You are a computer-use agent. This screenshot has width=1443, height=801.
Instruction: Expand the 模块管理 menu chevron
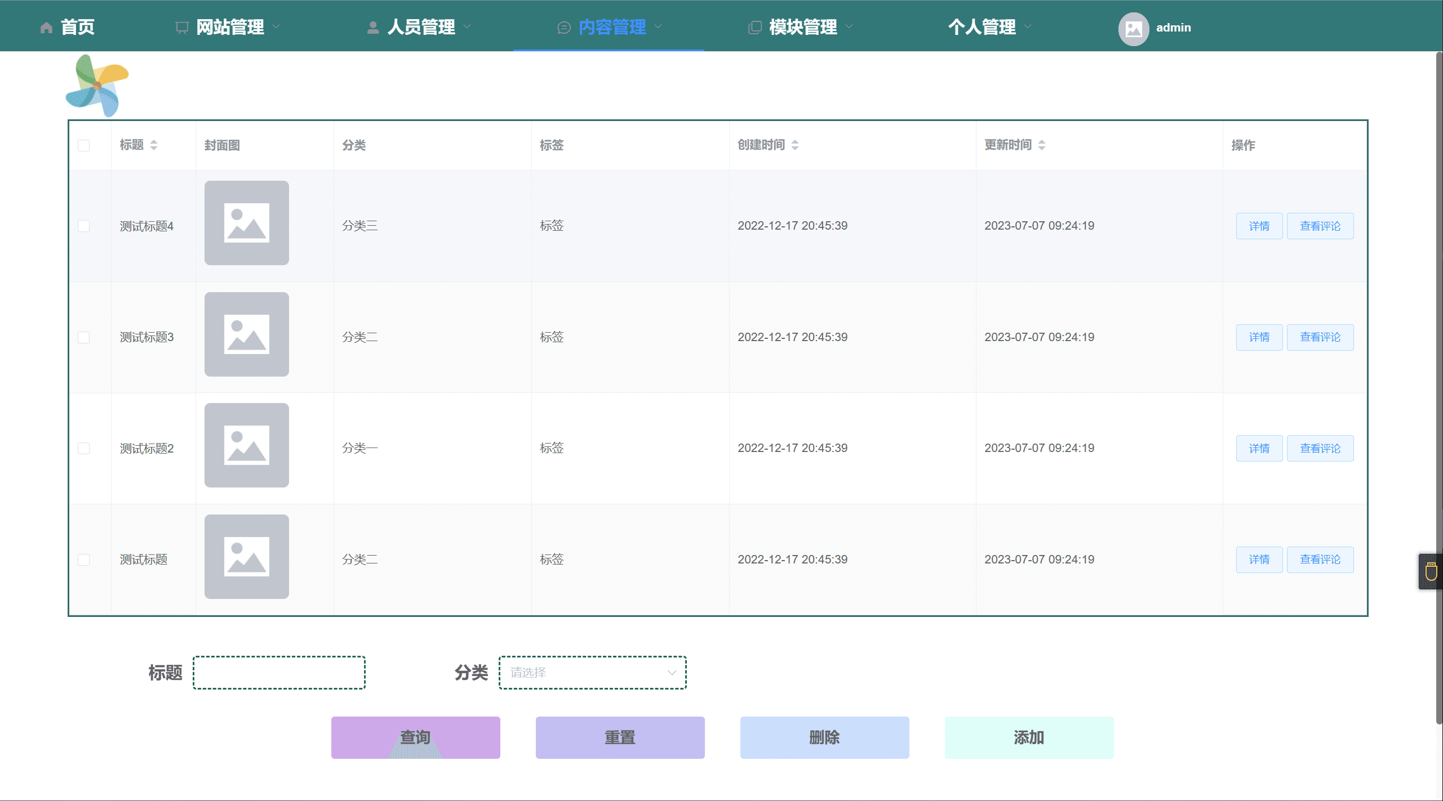(849, 26)
